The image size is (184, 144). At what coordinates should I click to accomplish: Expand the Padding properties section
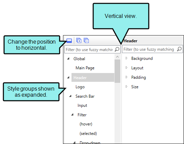(x=126, y=77)
